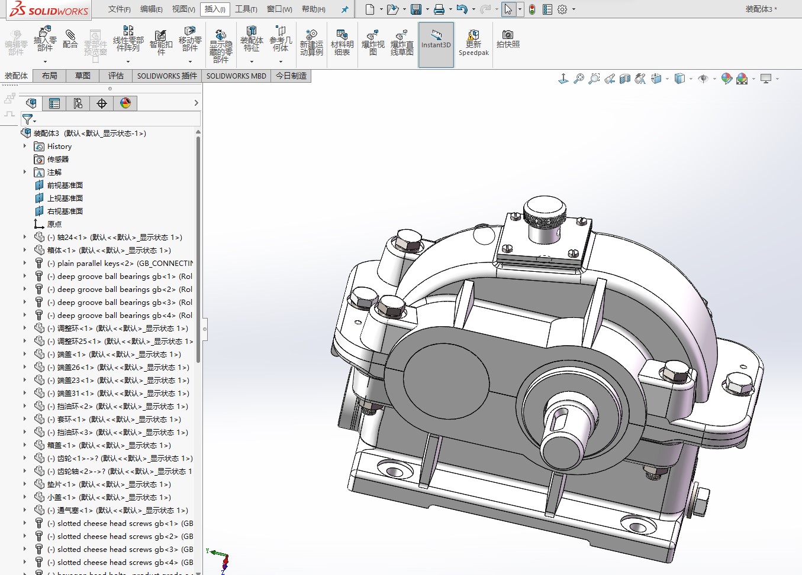Click the feature tree filter funnel icon
802x575 pixels.
pyautogui.click(x=27, y=119)
